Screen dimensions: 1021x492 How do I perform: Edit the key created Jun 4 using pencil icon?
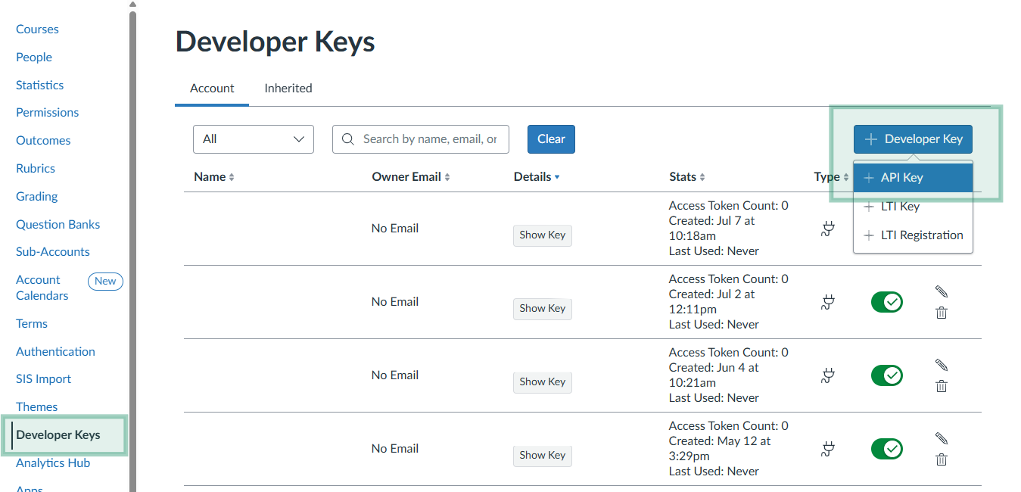[x=942, y=365]
